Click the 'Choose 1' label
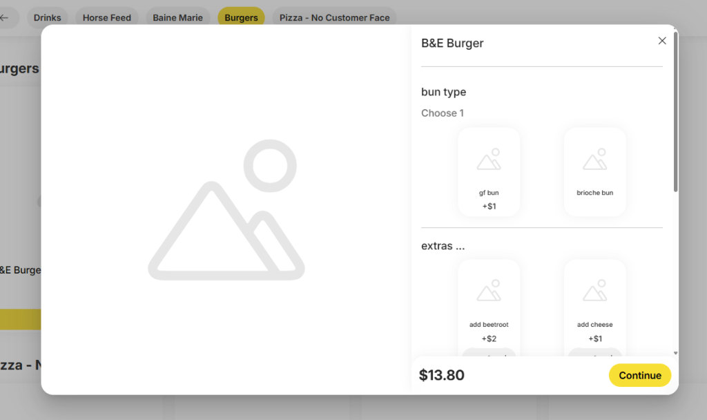Screen dimensions: 707x420 pos(443,113)
